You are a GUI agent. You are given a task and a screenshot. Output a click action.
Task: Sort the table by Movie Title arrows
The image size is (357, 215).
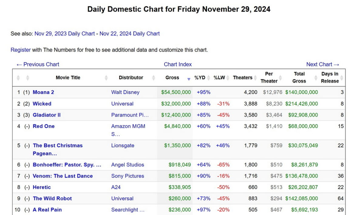pyautogui.click(x=106, y=78)
